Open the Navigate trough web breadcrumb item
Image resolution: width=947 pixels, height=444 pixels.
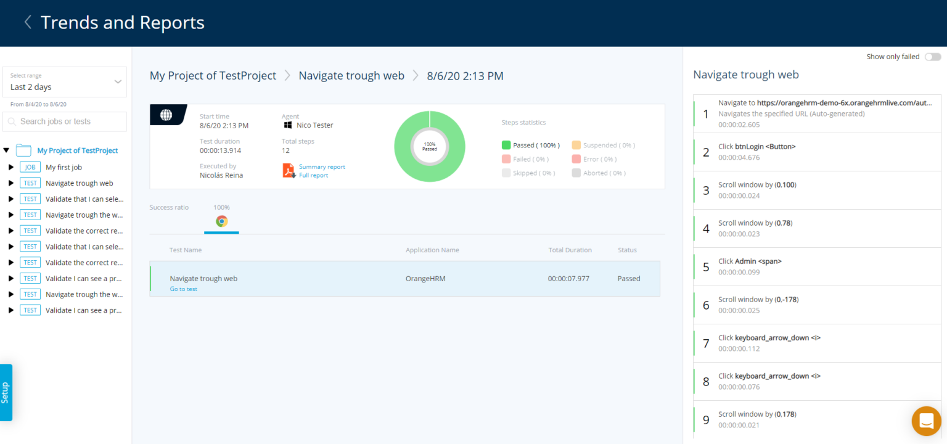point(351,75)
